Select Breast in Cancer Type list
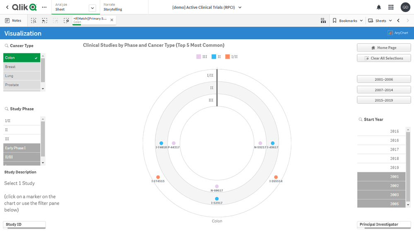Viewport: 414px width, 232px height. point(22,67)
